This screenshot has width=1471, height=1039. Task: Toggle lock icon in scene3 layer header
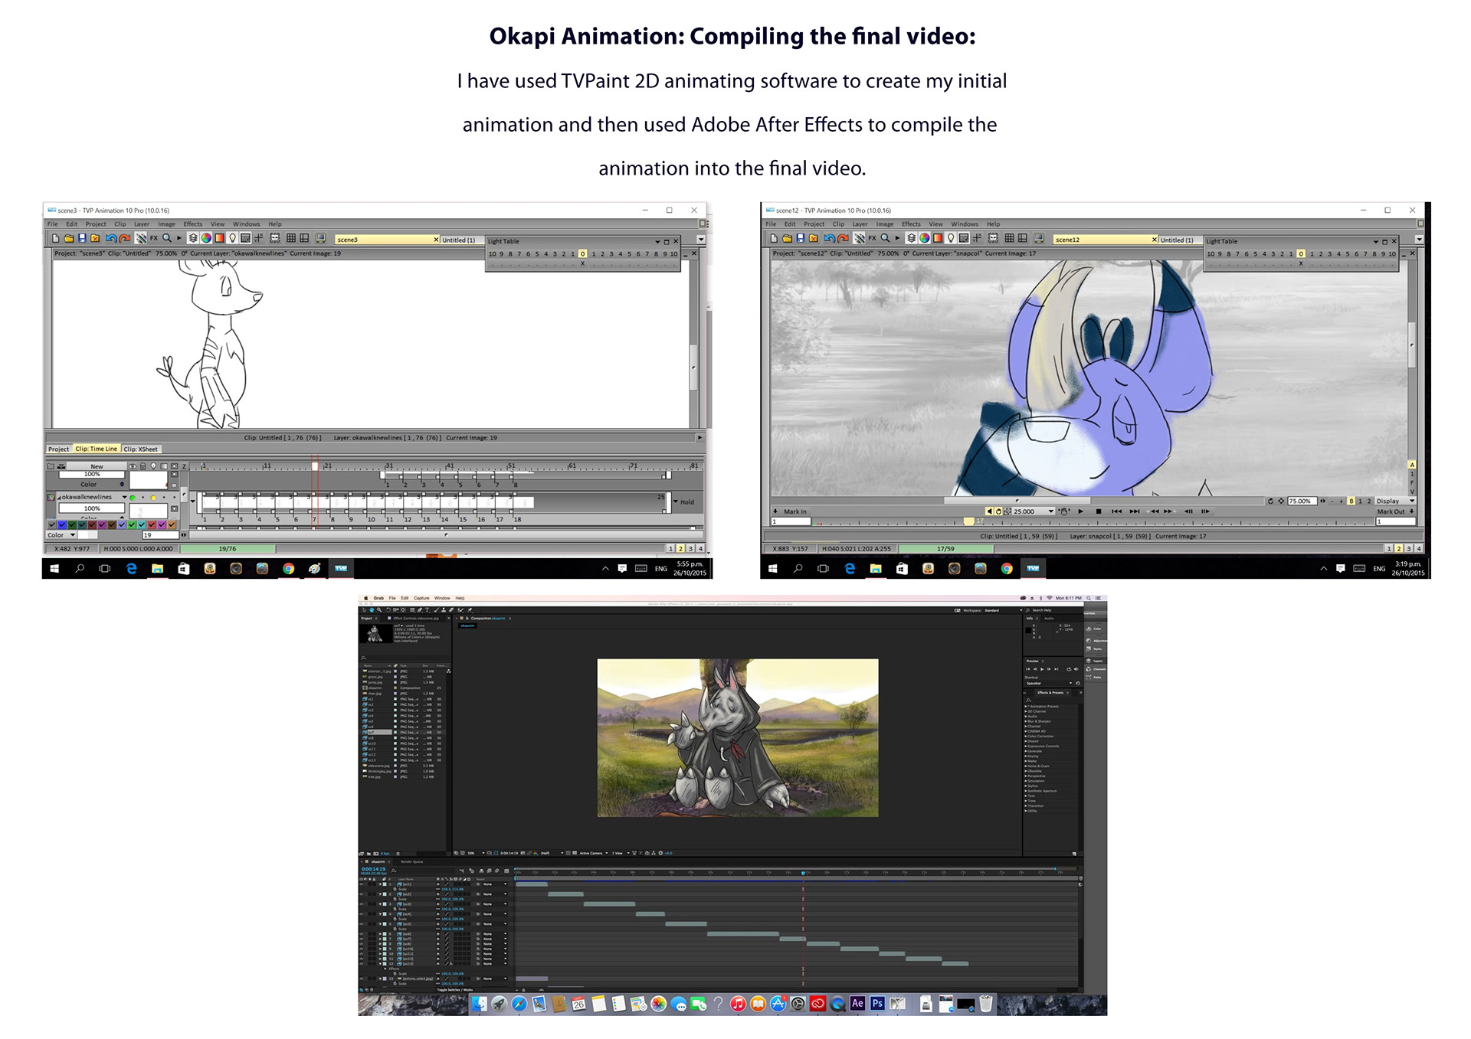coord(143,466)
